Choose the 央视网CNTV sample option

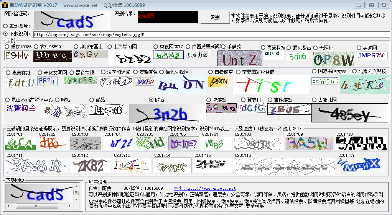156,47
